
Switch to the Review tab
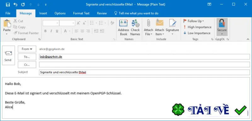pos(102,13)
